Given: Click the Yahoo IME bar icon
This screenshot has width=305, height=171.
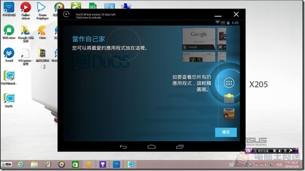Looking at the screenshot, I should click(249, 151).
